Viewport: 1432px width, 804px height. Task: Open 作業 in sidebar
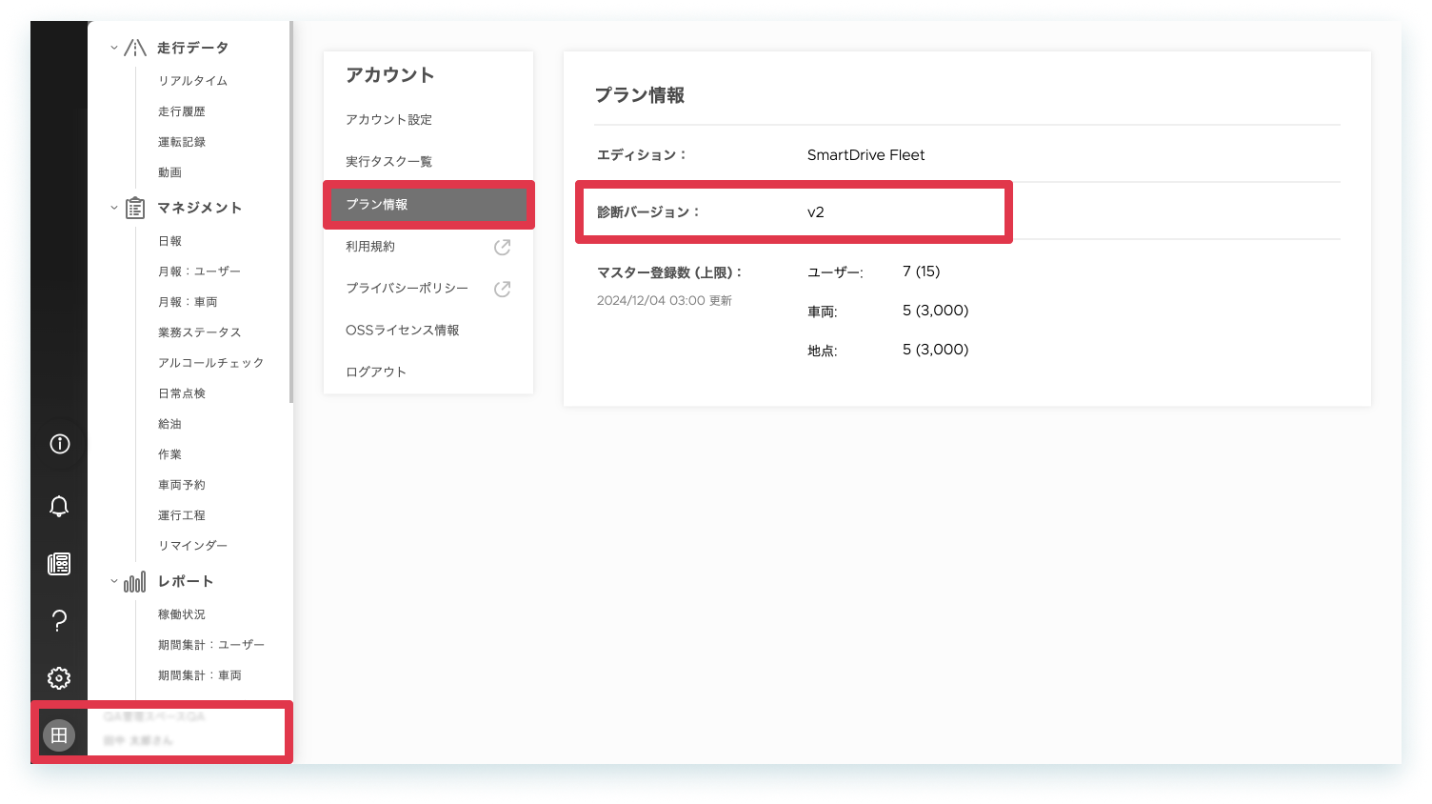point(169,454)
